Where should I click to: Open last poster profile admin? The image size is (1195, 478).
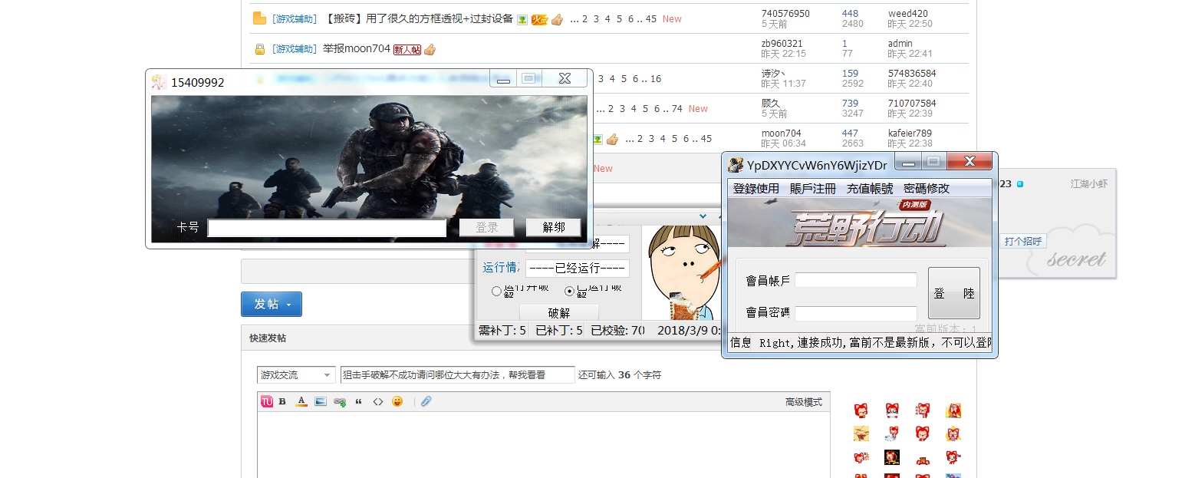[900, 44]
